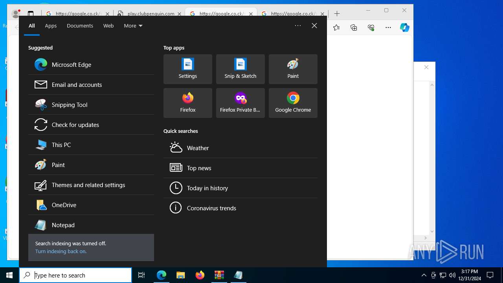The height and width of the screenshot is (283, 503).
Task: Open Firefox taskbar icon
Action: 200,275
